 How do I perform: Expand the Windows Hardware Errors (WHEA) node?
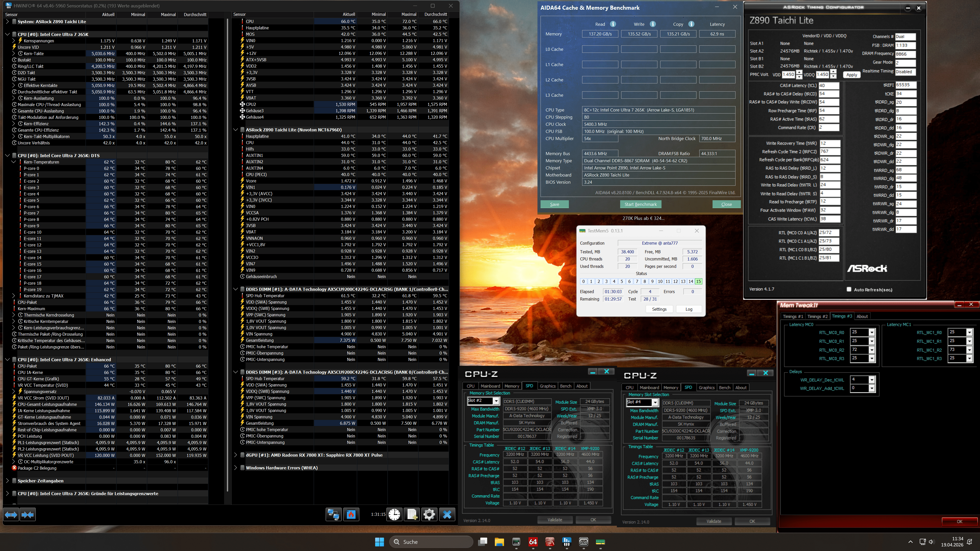click(x=236, y=468)
